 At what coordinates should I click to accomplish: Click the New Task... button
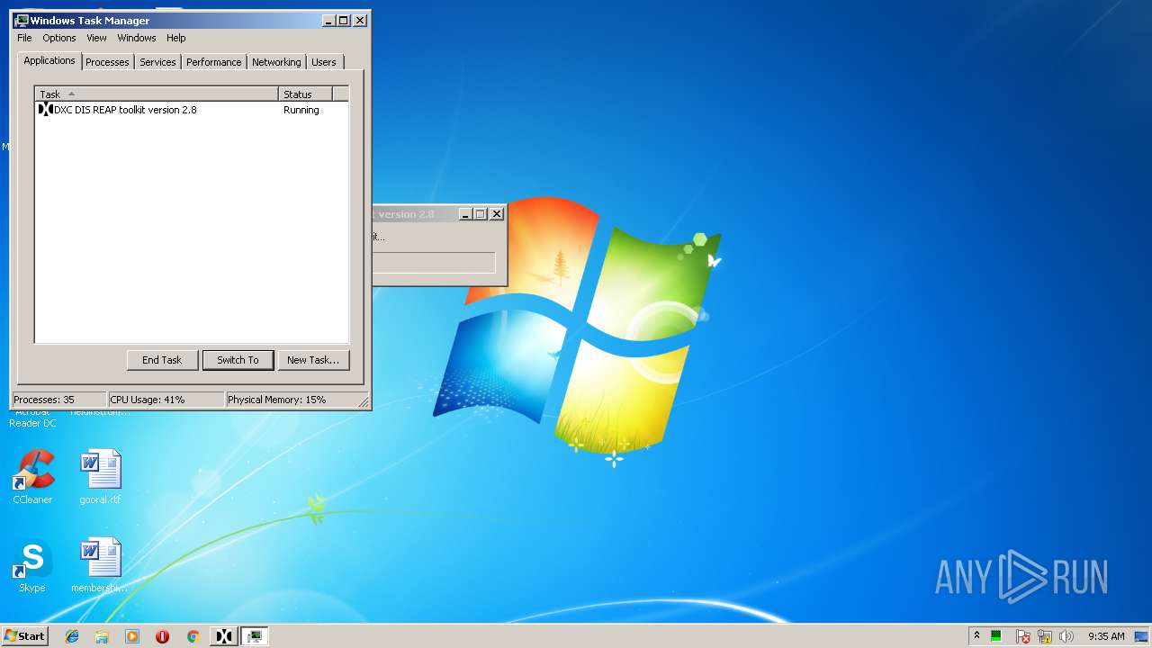click(x=313, y=360)
